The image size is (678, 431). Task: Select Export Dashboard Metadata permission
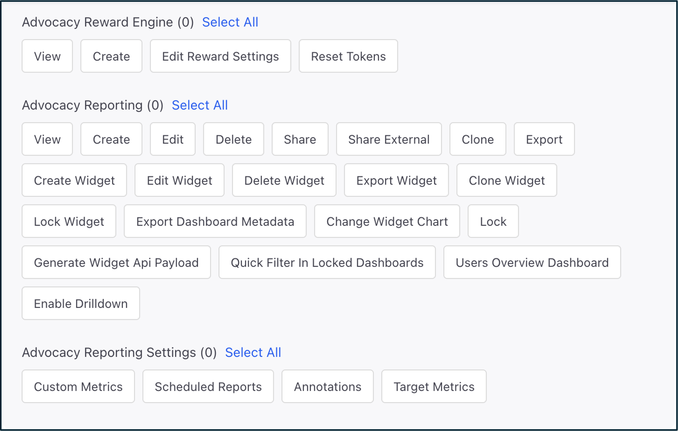pyautogui.click(x=215, y=221)
